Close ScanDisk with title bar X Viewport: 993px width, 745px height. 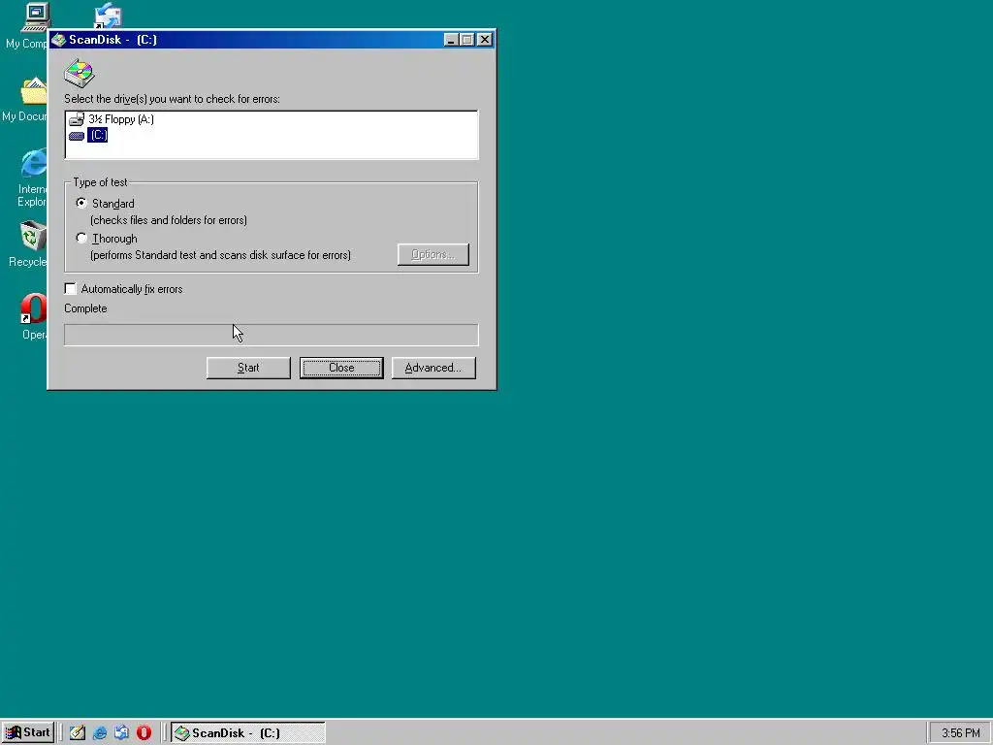tap(485, 40)
